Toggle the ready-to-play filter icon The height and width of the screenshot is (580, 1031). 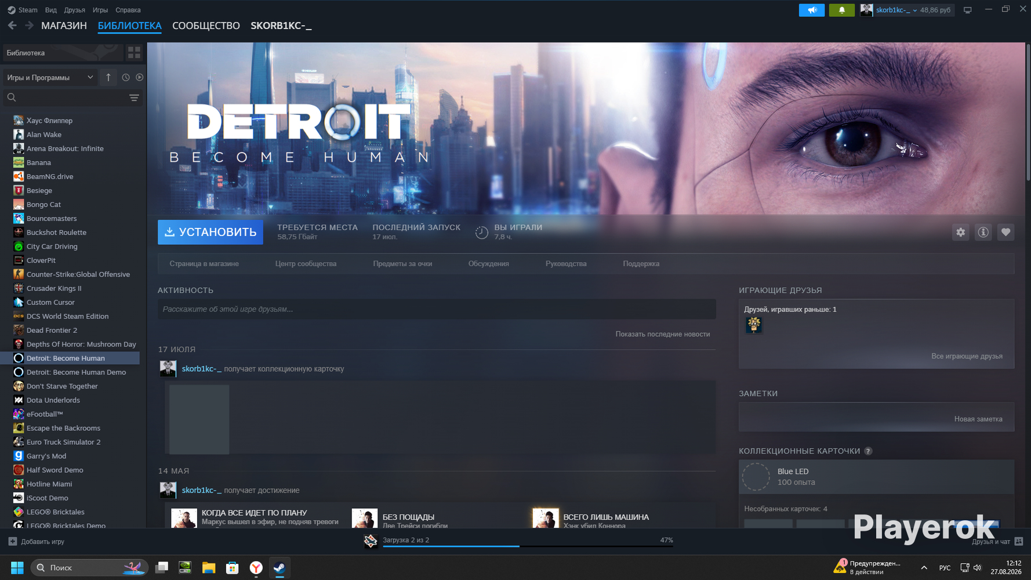tap(140, 77)
